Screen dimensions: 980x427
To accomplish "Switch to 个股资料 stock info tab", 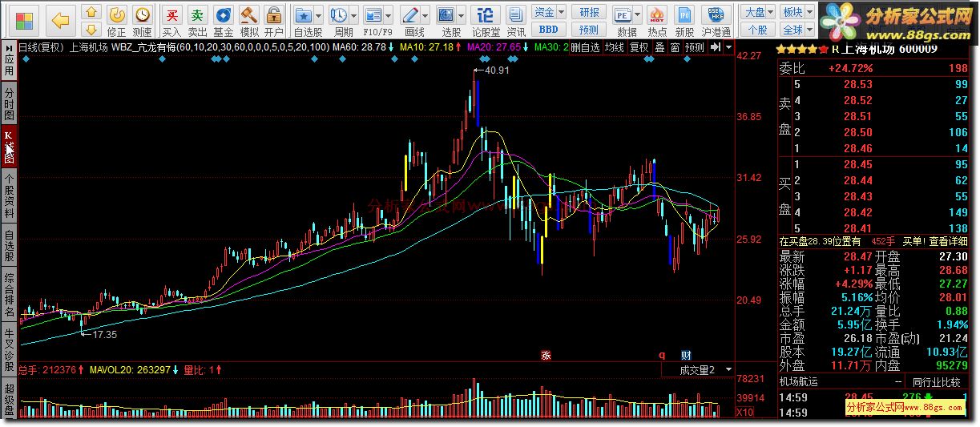I will coord(9,197).
